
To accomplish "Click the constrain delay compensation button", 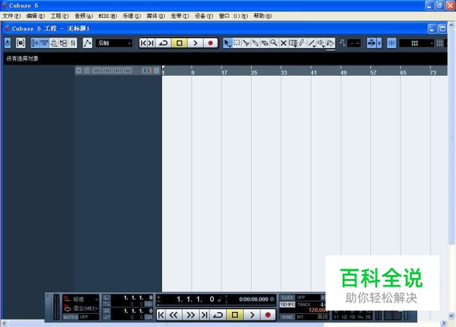I will [20, 43].
